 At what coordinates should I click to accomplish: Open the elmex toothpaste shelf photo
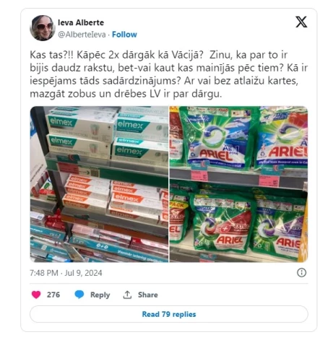click(x=99, y=184)
